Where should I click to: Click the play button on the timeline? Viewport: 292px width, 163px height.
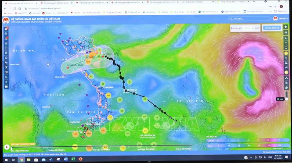pyautogui.click(x=7, y=147)
